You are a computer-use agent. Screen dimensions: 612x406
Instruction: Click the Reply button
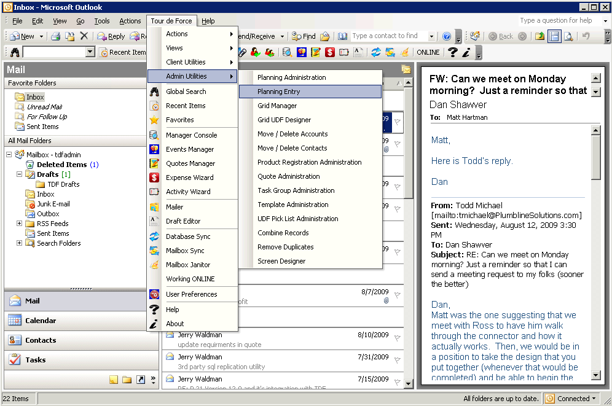click(x=111, y=36)
